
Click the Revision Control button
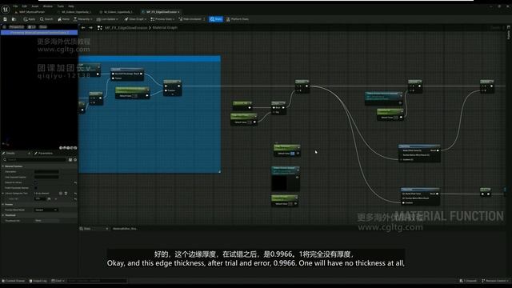click(x=495, y=281)
